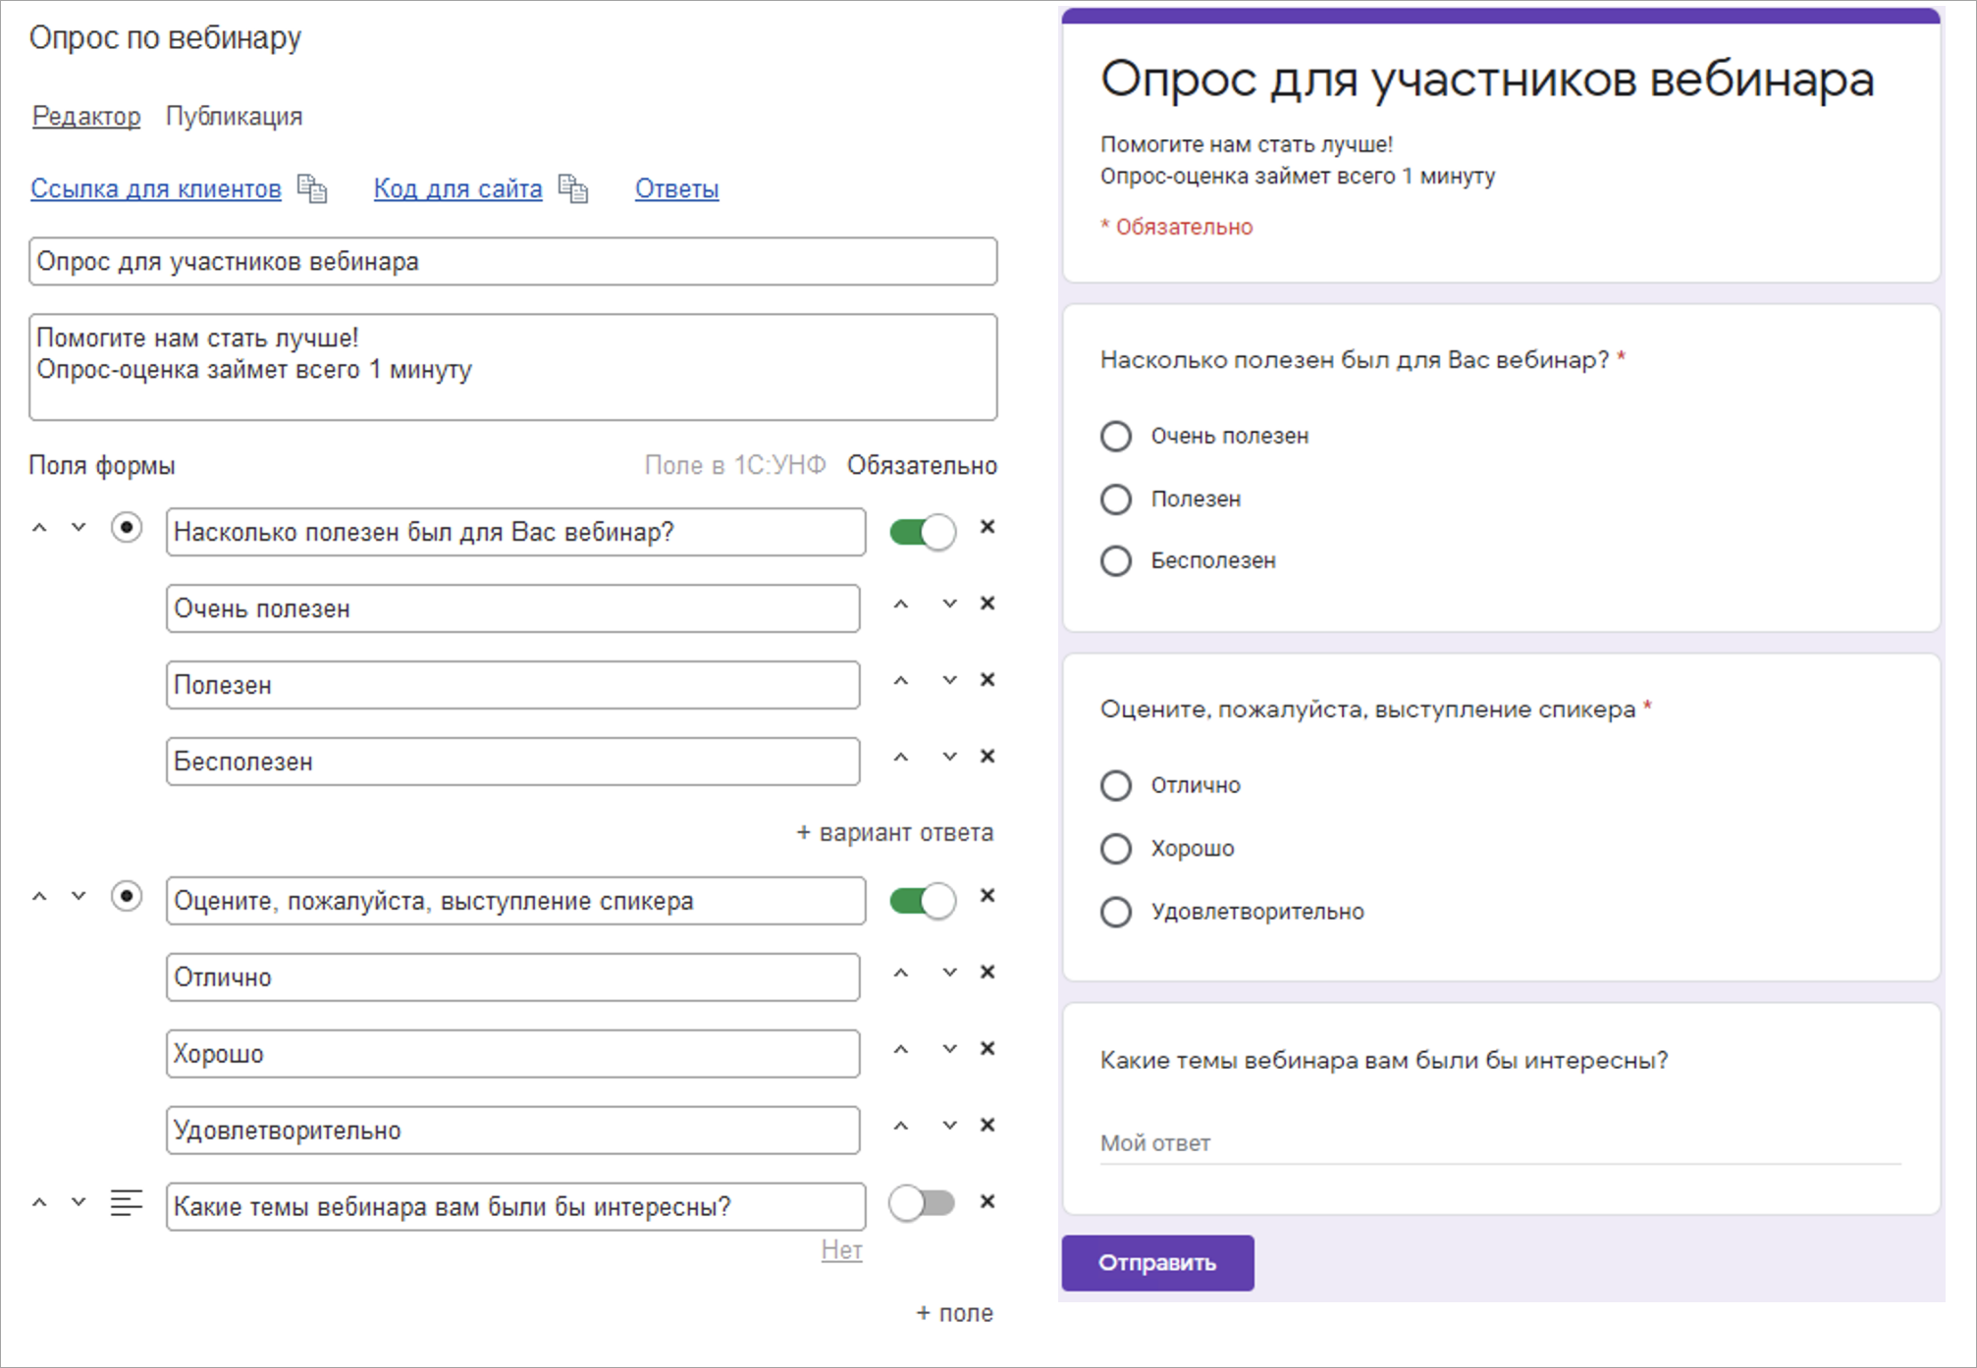
Task: Remove the 'Полезен' answer option
Action: pos(988,680)
